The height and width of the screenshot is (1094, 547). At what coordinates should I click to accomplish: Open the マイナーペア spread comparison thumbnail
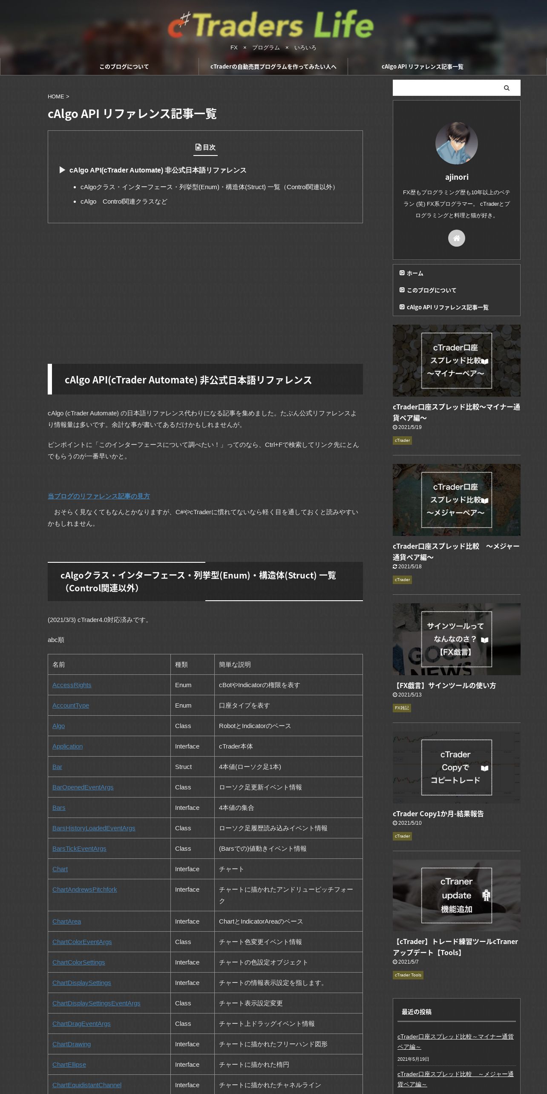point(456,360)
